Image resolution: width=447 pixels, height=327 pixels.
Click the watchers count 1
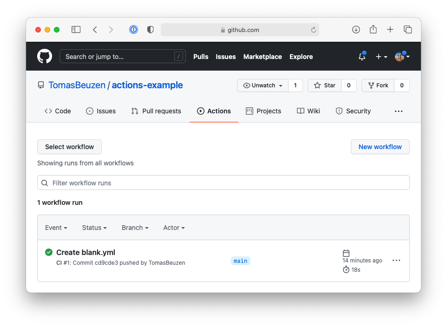coord(296,85)
